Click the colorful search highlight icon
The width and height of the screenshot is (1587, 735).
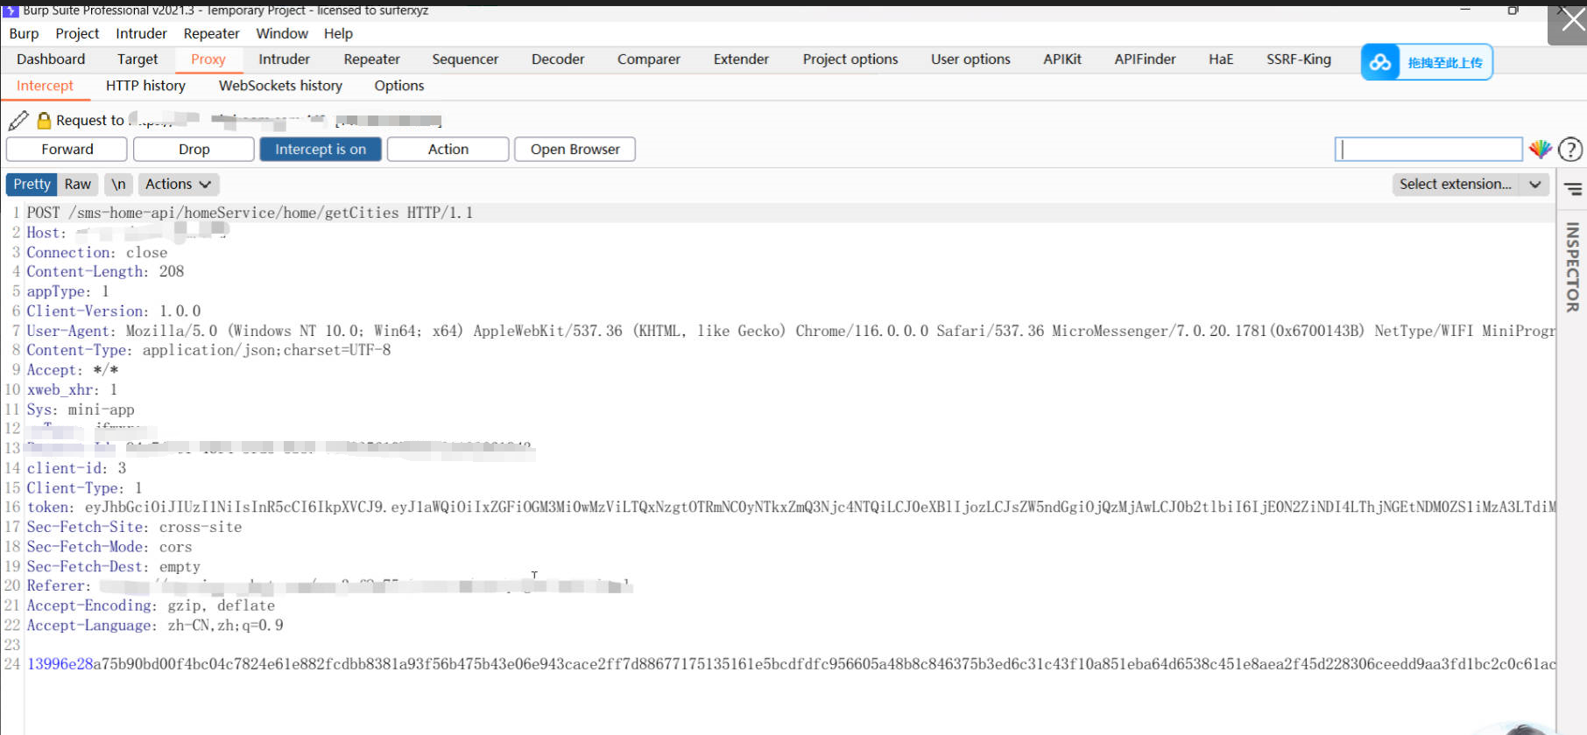point(1540,150)
